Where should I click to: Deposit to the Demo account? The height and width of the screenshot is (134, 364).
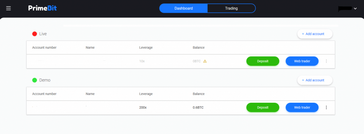263,107
